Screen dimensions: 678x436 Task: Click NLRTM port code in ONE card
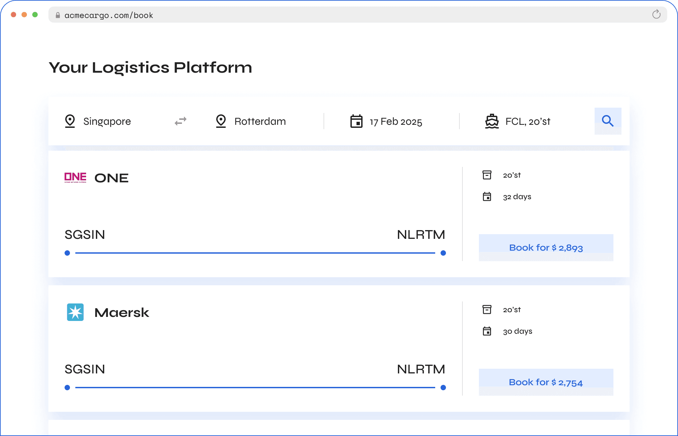pyautogui.click(x=421, y=234)
